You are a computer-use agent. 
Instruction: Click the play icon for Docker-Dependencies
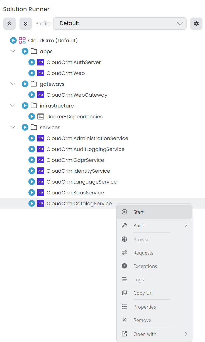[31, 116]
